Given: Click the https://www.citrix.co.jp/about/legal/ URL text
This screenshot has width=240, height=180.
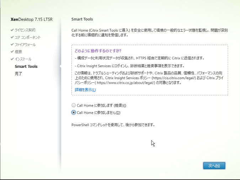Looking at the screenshot, I should coord(126,83).
